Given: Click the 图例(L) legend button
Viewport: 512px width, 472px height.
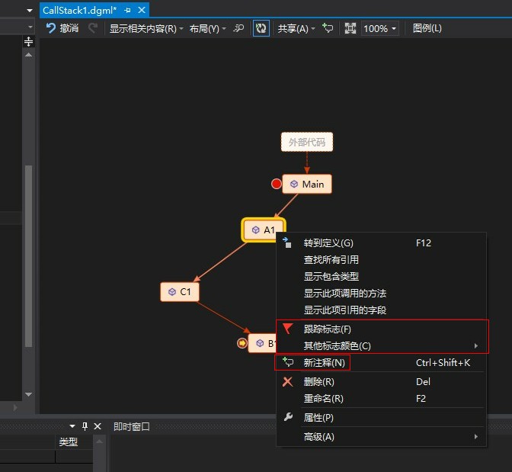Looking at the screenshot, I should 427,28.
